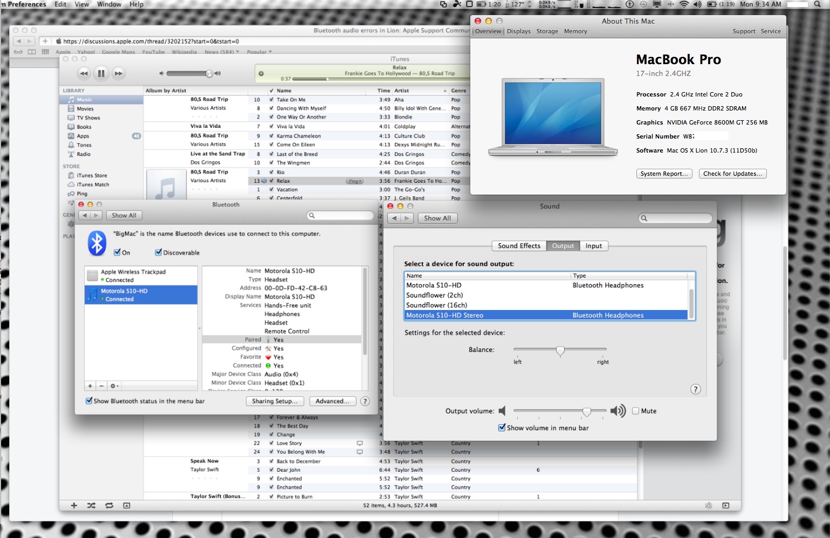Switch to the Input tab in Sound

tap(594, 246)
